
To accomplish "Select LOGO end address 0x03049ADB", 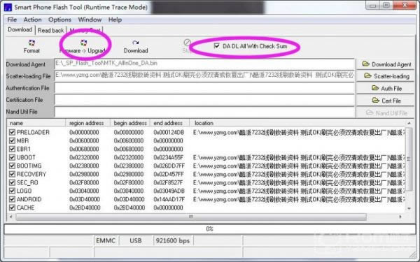I will [x=169, y=191].
